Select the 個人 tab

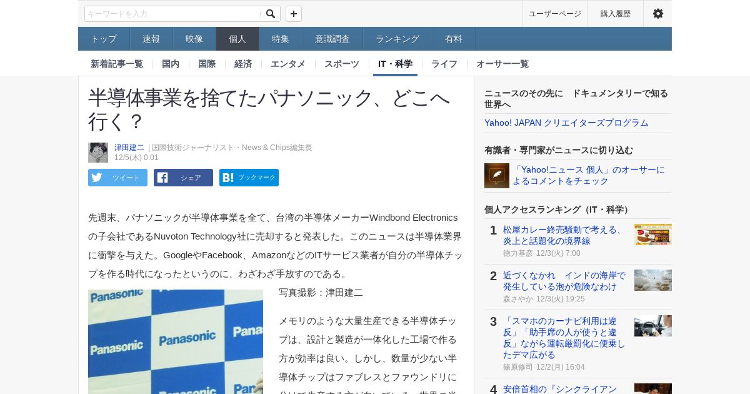pos(237,39)
